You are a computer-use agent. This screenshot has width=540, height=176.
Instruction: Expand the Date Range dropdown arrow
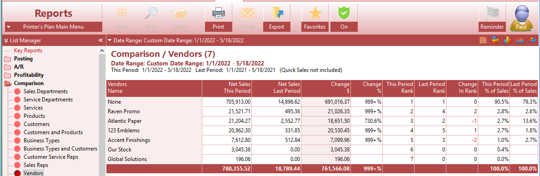(x=110, y=40)
